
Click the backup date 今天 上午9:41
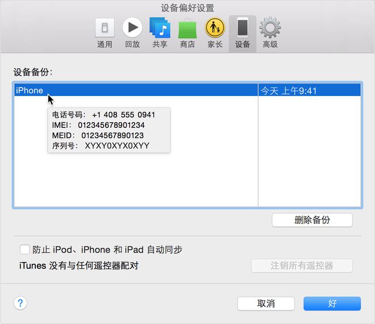(289, 91)
